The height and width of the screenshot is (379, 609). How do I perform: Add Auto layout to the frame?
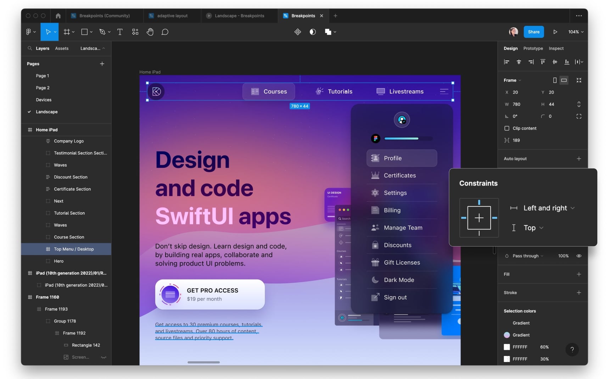click(579, 159)
